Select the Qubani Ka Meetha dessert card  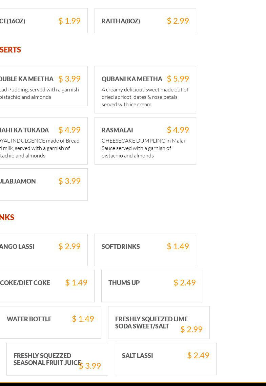point(145,90)
